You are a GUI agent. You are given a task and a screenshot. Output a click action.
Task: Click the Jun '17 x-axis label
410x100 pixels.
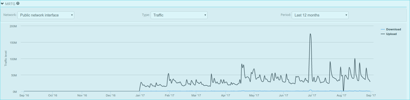(283, 95)
